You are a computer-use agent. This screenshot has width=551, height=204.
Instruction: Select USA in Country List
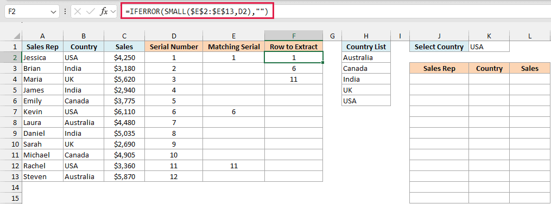tap(366, 101)
